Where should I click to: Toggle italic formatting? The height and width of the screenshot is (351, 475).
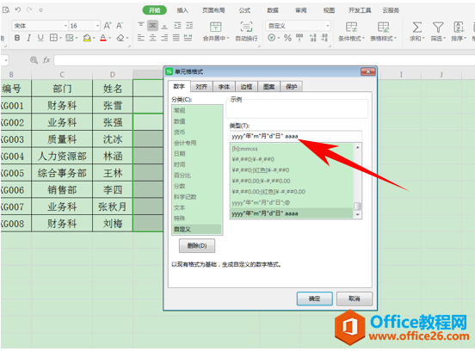tap(28, 38)
